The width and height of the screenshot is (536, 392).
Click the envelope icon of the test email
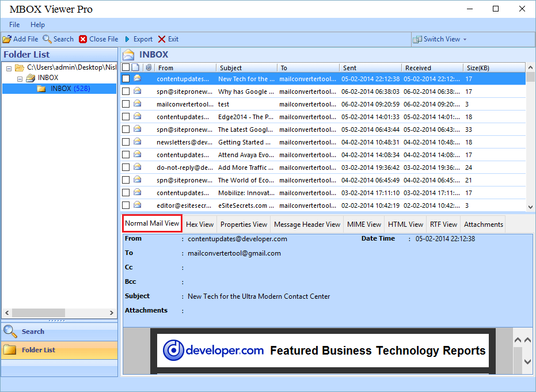click(x=138, y=104)
